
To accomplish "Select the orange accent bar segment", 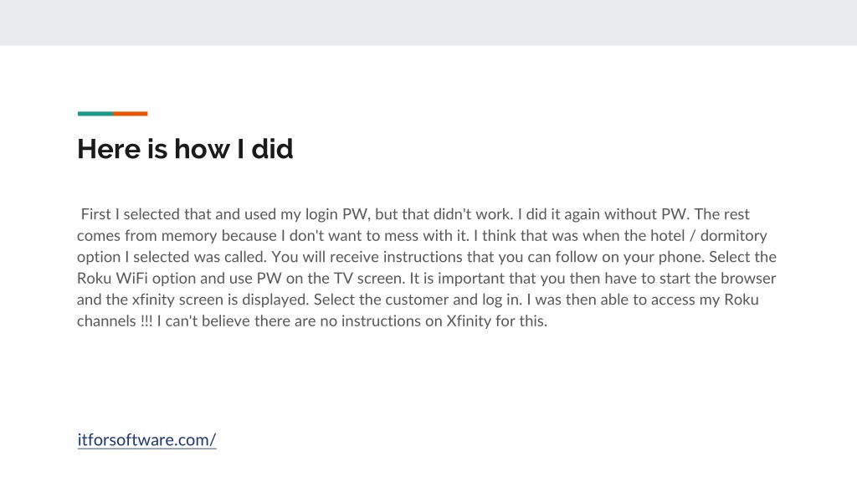I will 130,114.
